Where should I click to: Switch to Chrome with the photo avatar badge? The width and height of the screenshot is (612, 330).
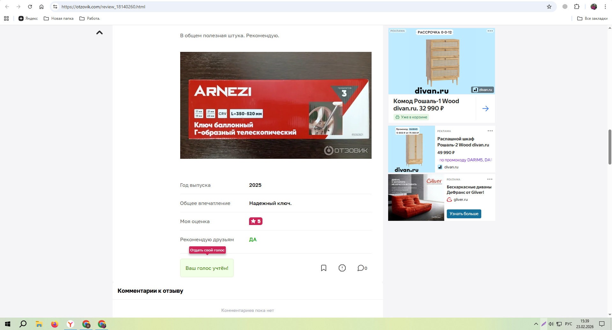click(102, 324)
